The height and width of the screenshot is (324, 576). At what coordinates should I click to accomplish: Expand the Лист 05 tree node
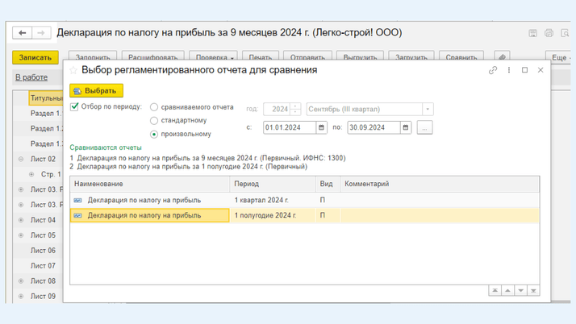point(21,235)
